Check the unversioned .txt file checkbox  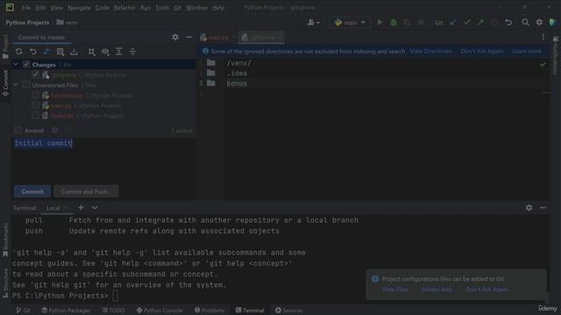[x=35, y=115]
